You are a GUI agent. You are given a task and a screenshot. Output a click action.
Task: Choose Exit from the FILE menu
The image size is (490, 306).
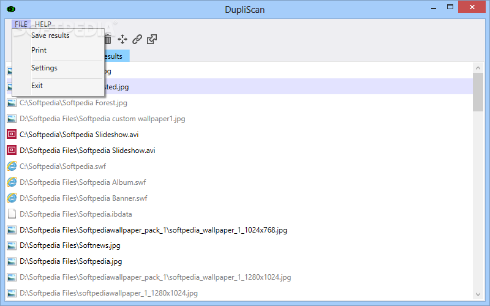(58, 86)
